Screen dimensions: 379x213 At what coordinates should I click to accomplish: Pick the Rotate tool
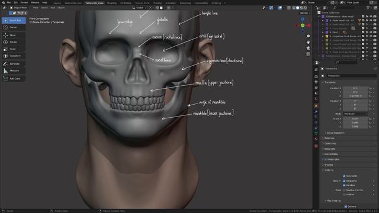(x=14, y=42)
